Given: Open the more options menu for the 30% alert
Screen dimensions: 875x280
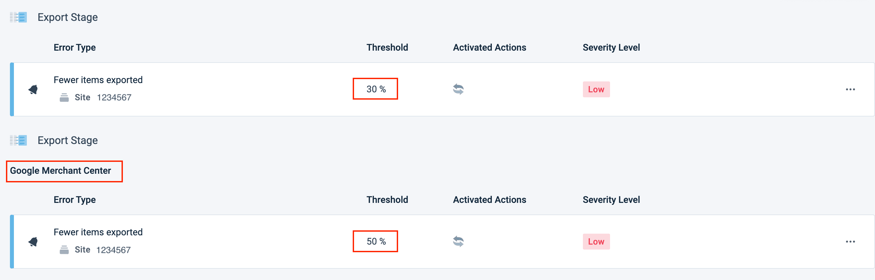Looking at the screenshot, I should pyautogui.click(x=850, y=90).
